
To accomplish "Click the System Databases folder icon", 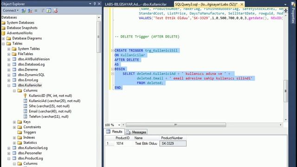I will coord(4,23).
